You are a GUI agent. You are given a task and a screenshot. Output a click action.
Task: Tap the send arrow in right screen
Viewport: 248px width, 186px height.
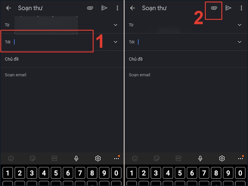228,8
